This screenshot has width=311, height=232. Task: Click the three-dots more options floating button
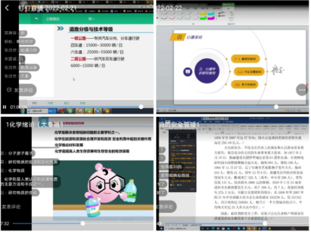[x=301, y=90]
